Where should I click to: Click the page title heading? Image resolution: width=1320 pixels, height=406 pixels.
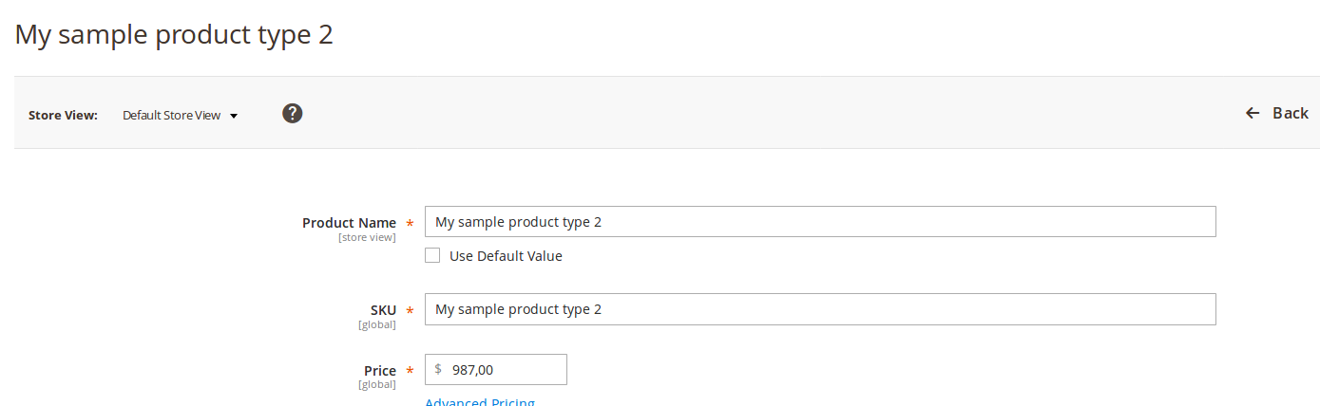(174, 35)
